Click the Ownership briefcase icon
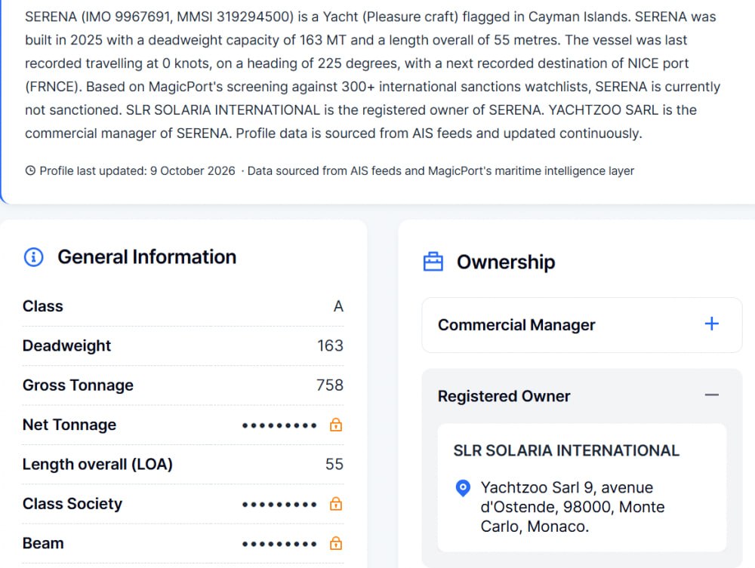755x568 pixels. pos(433,262)
